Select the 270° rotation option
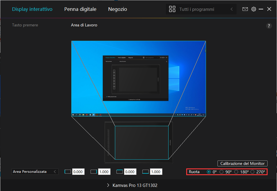 point(252,172)
